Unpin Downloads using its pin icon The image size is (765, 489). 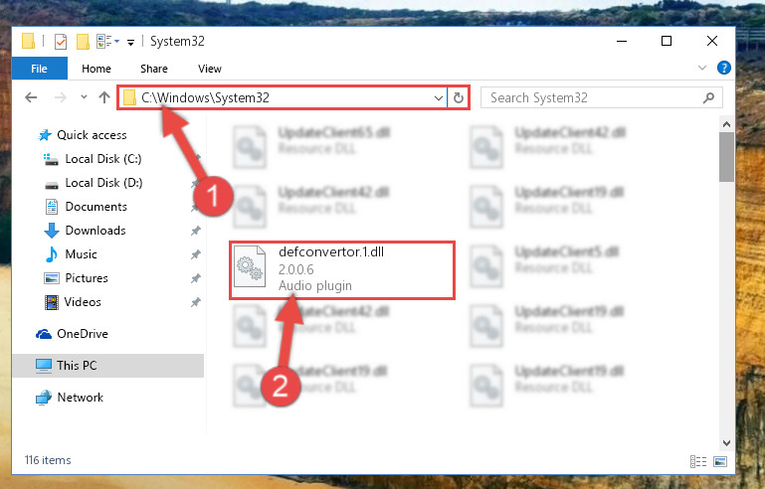tap(196, 231)
